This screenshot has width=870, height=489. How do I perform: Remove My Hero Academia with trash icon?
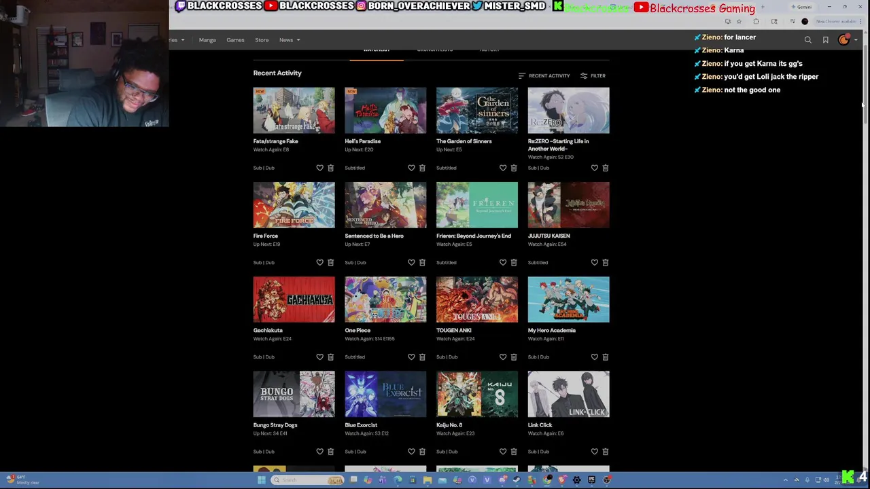point(605,357)
